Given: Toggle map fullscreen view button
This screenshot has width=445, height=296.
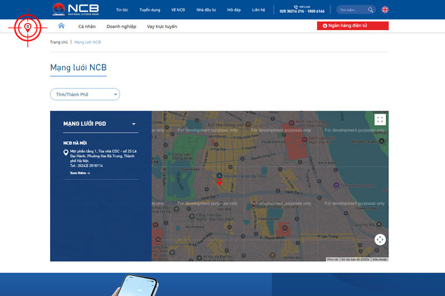Looking at the screenshot, I should [x=380, y=119].
